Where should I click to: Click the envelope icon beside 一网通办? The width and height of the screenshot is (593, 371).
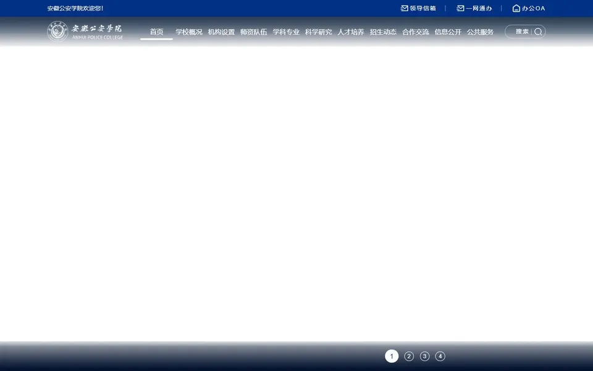[x=460, y=8]
